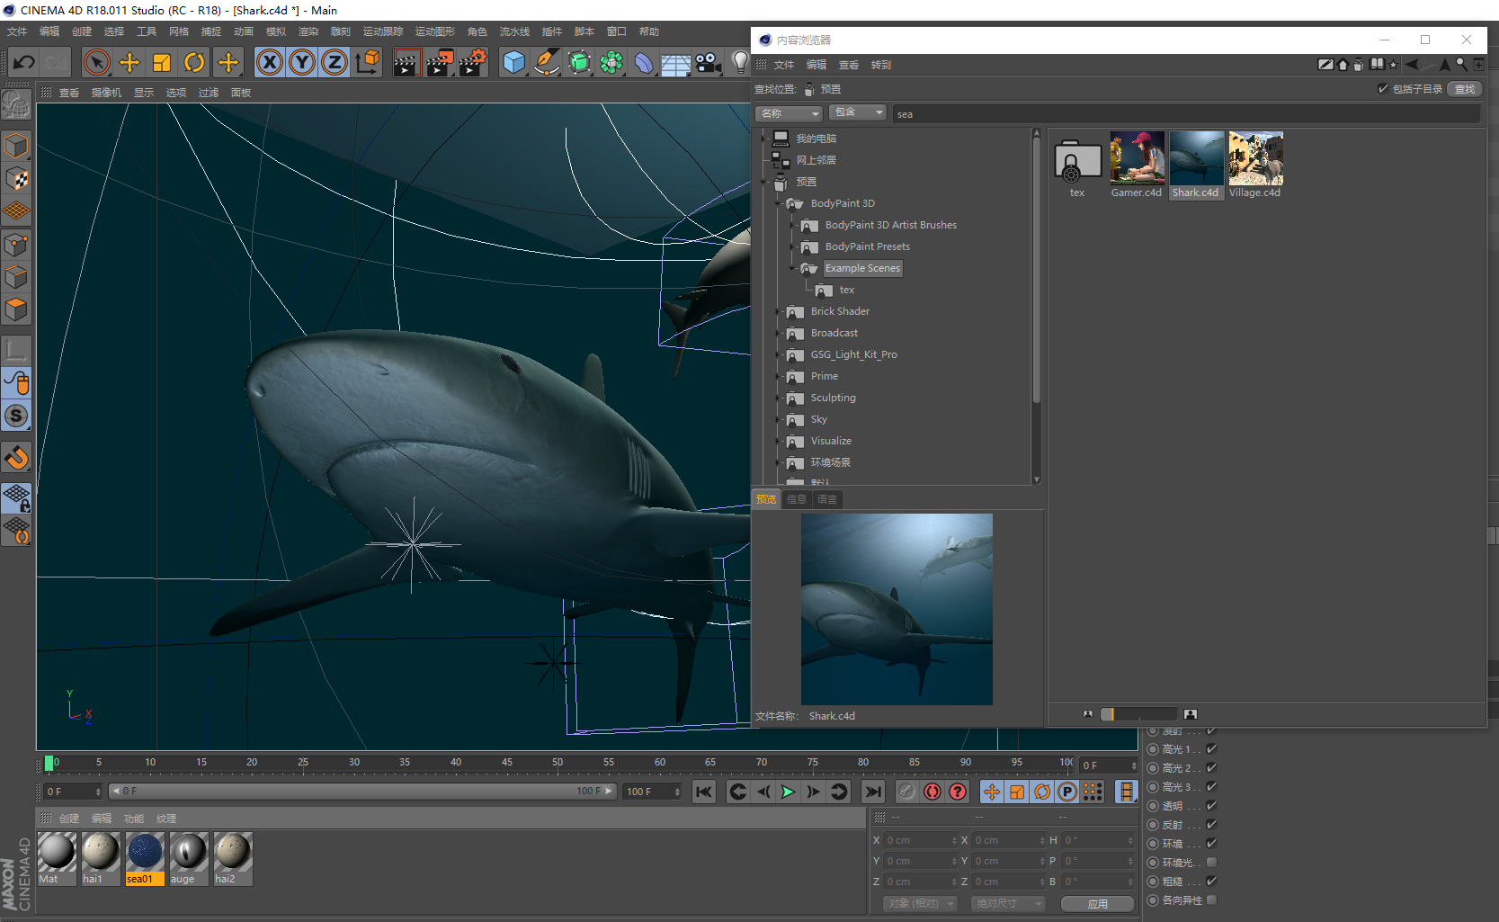Viewport: 1499px width, 922px height.
Task: Expand the Sculpting tree folder
Action: [779, 398]
